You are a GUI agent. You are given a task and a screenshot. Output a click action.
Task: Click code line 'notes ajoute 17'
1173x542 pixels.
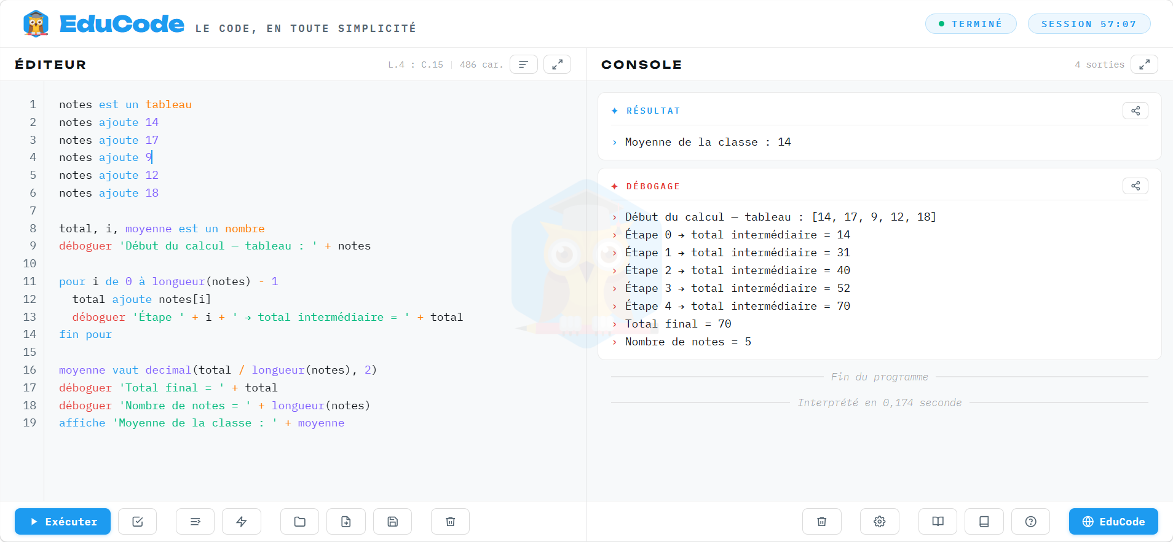click(x=109, y=140)
